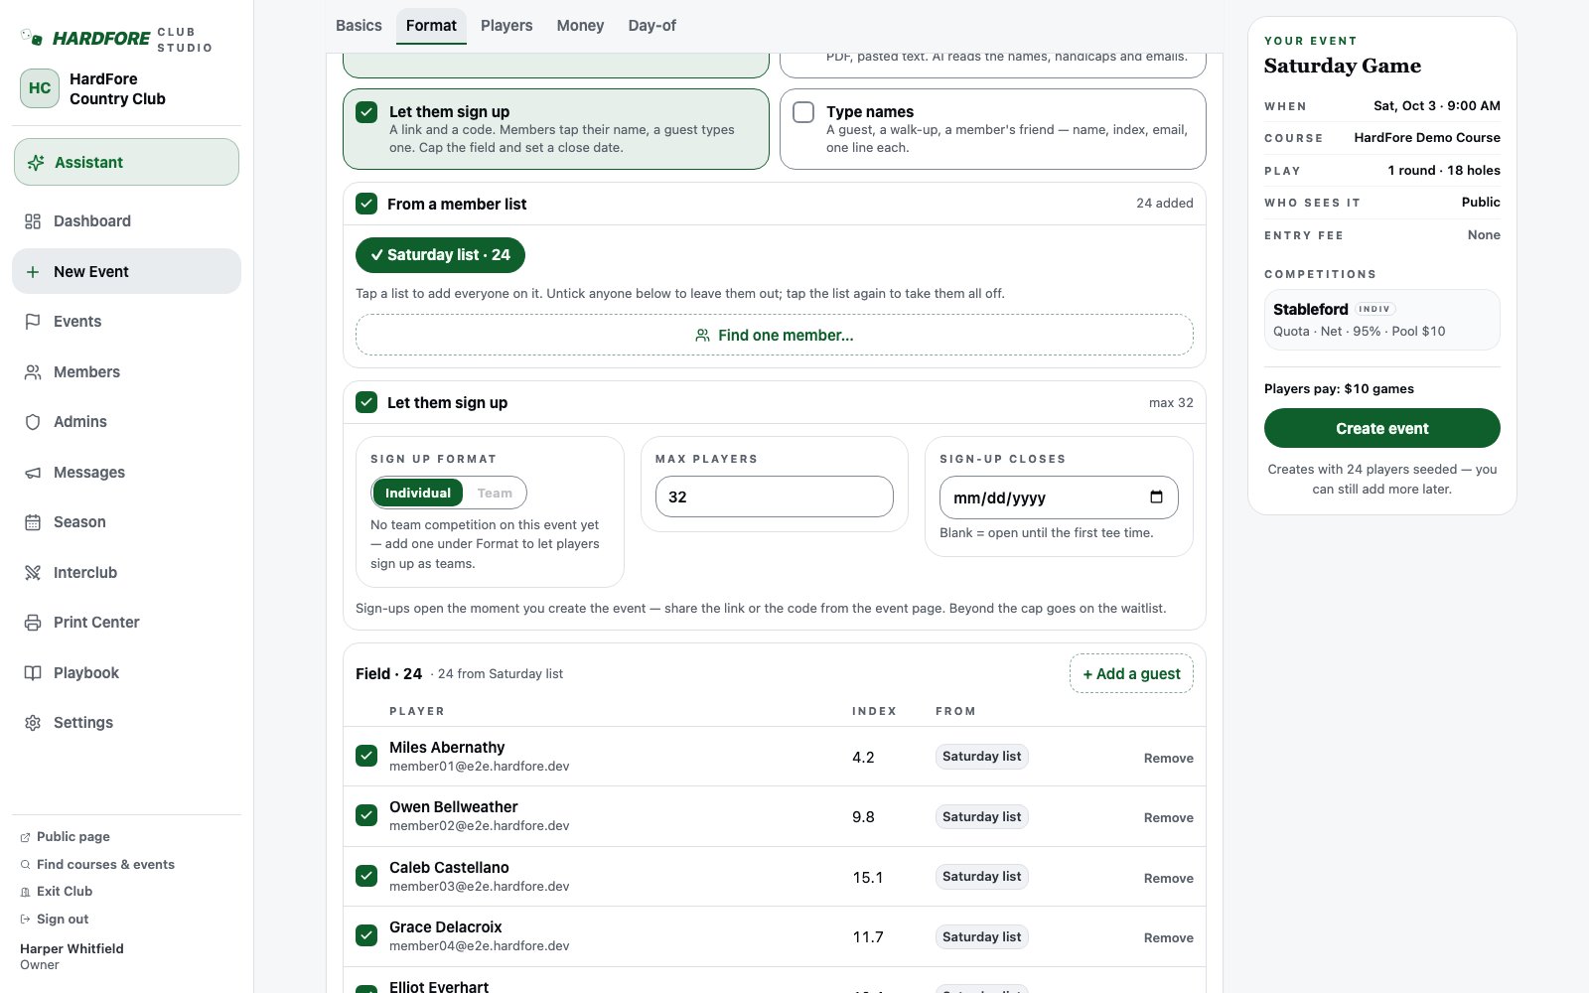Click the Create event button

click(1381, 428)
